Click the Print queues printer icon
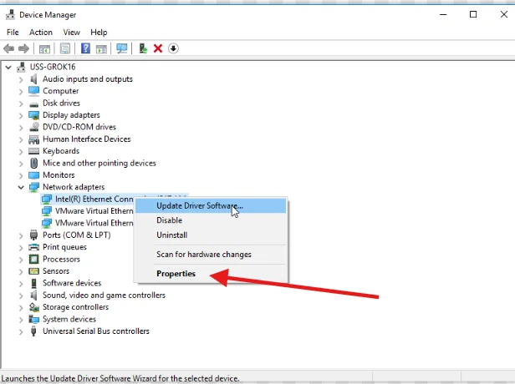 33,247
